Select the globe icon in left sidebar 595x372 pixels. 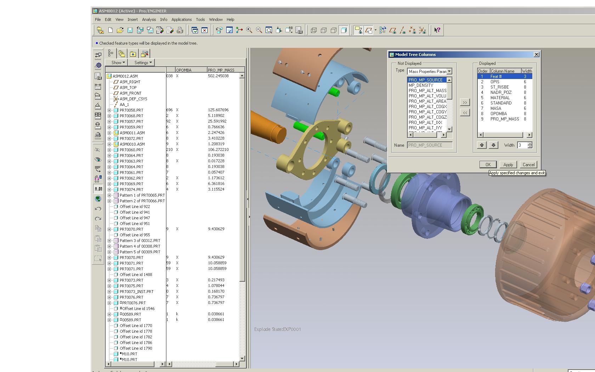click(x=98, y=199)
